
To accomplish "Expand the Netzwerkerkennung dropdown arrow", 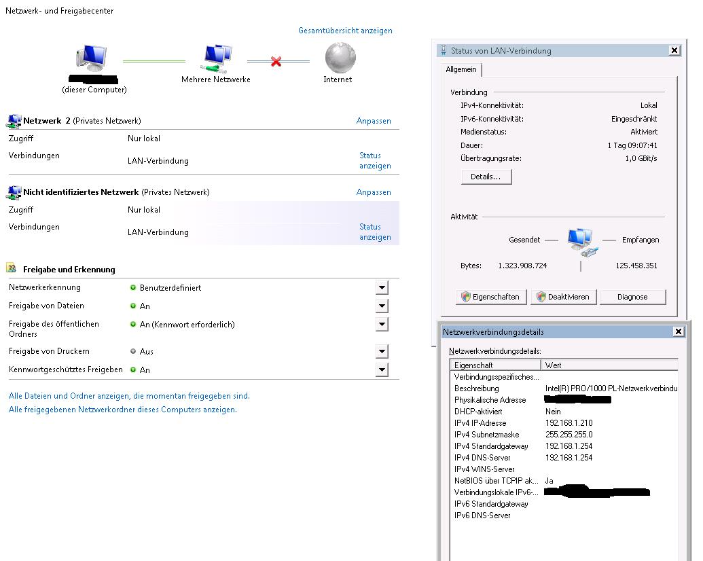I will coord(382,287).
